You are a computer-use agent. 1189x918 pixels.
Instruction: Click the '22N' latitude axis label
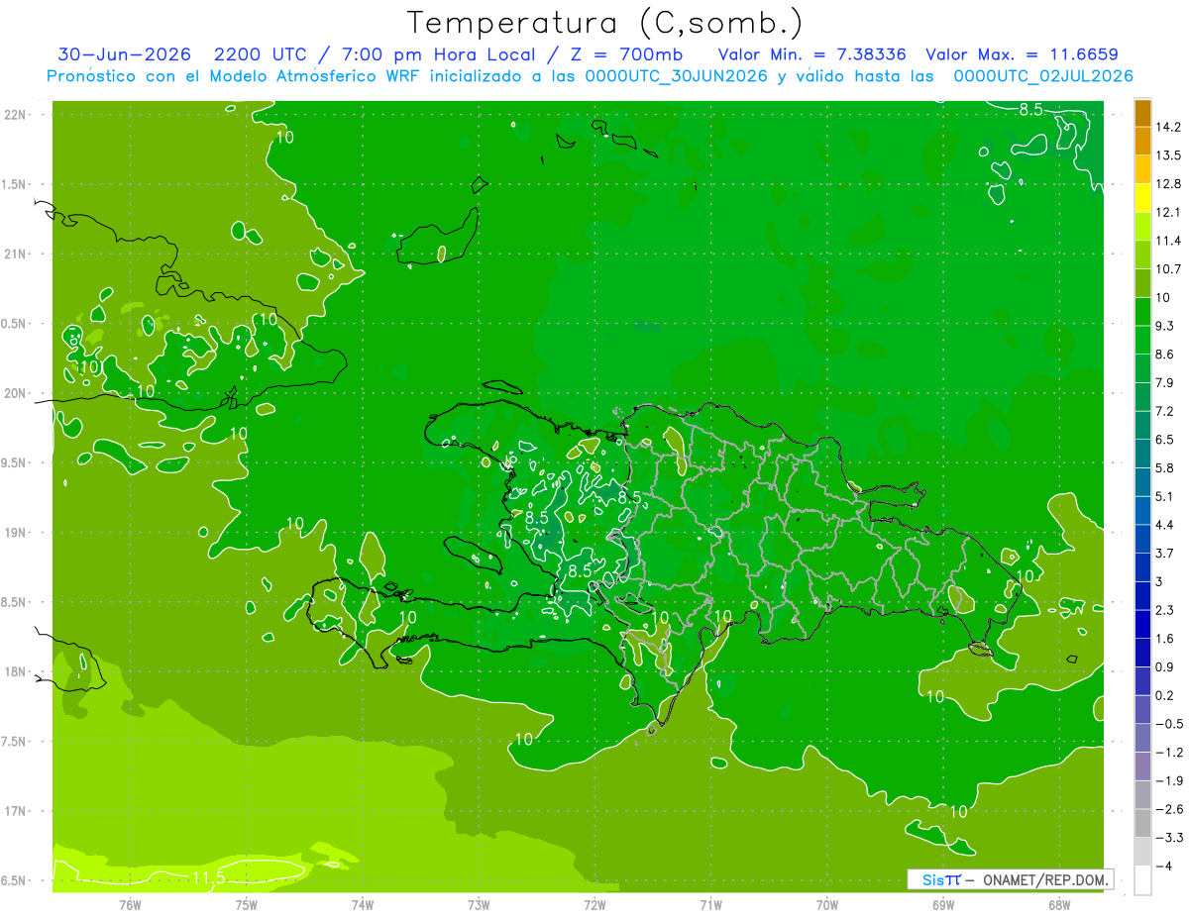point(15,115)
